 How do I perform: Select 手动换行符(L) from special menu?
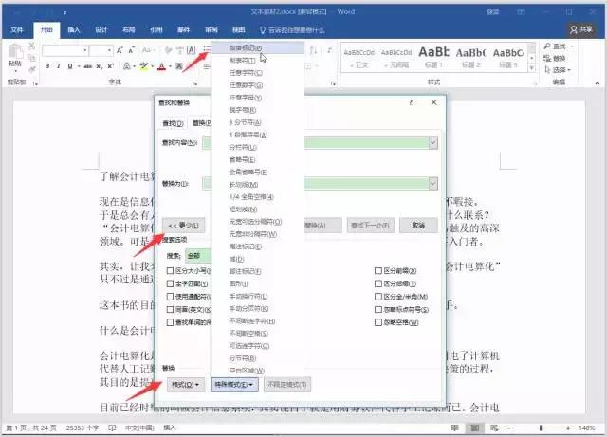[257, 296]
